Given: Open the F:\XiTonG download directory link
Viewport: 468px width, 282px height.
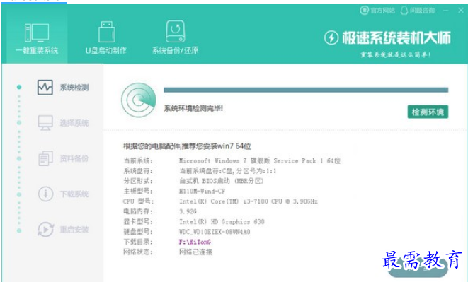Looking at the screenshot, I should (195, 242).
